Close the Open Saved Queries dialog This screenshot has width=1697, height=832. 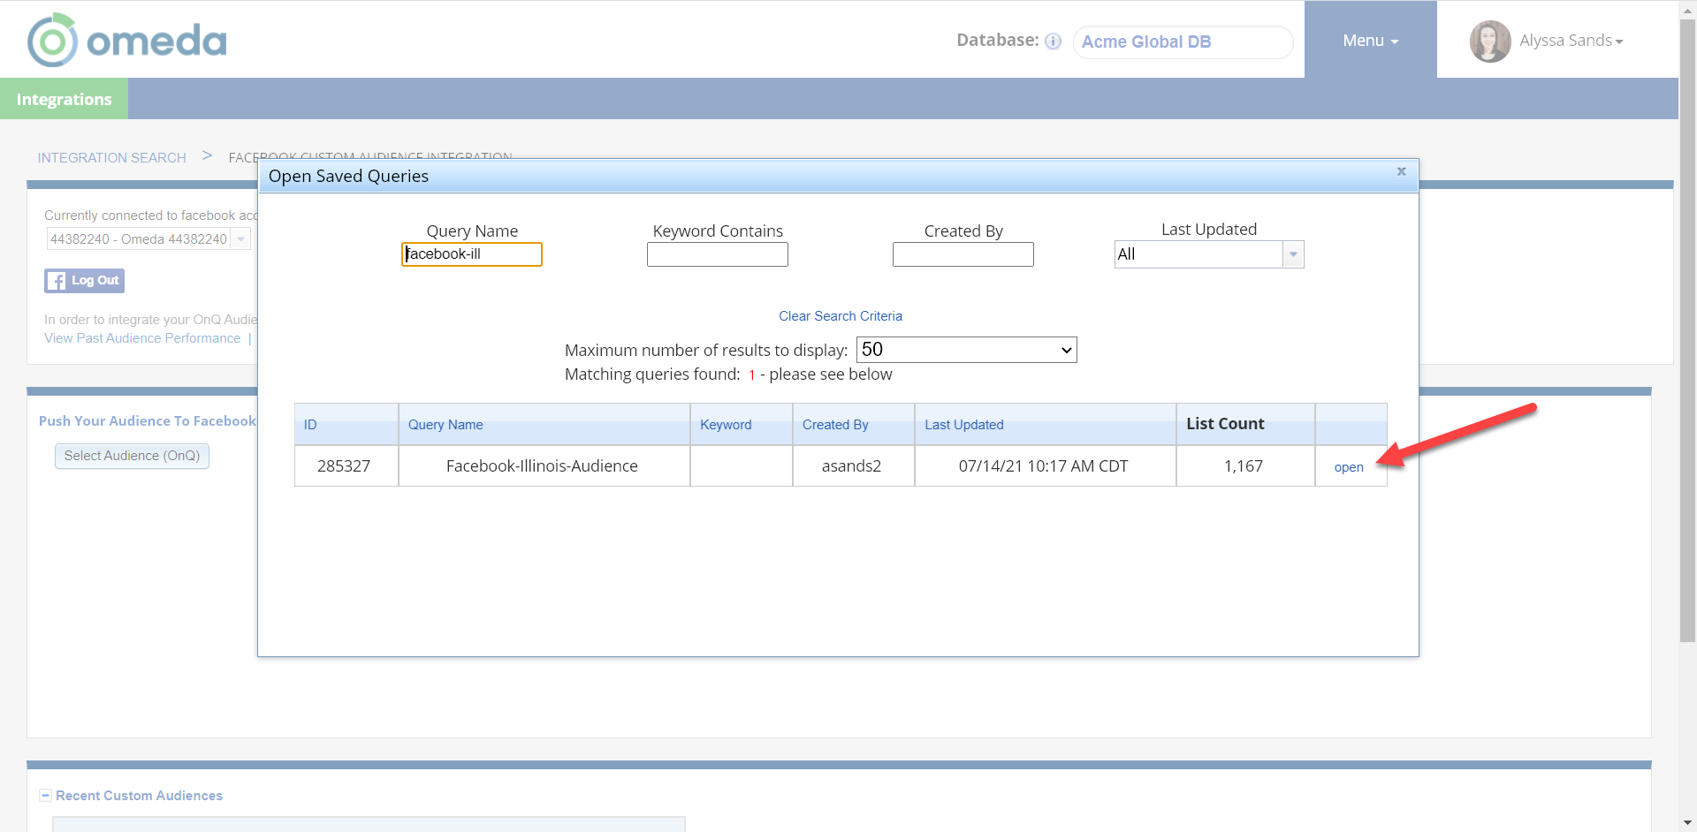tap(1401, 171)
